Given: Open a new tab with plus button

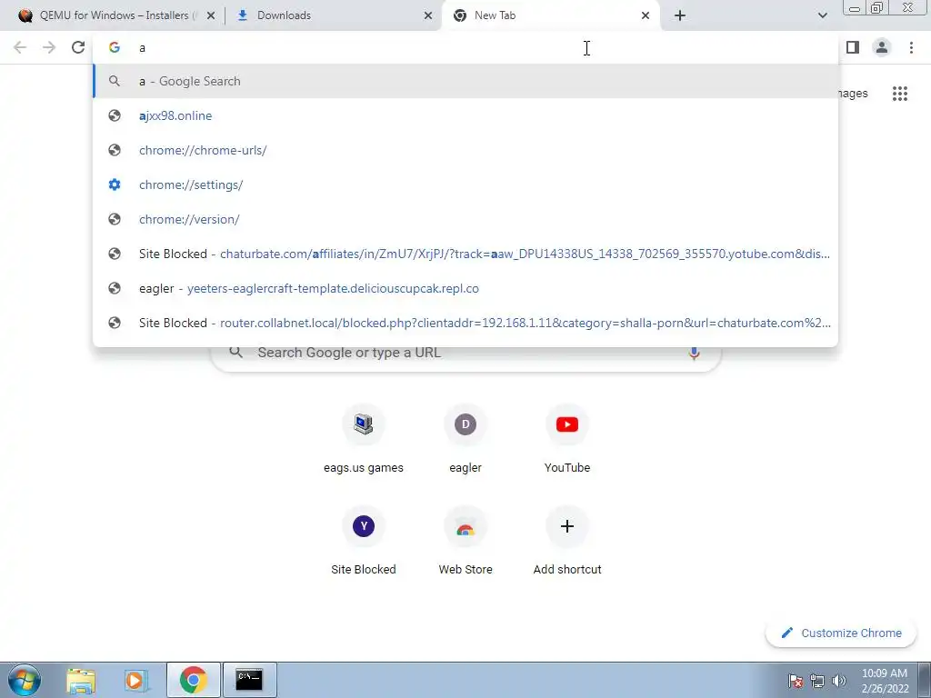Looking at the screenshot, I should click(x=680, y=15).
